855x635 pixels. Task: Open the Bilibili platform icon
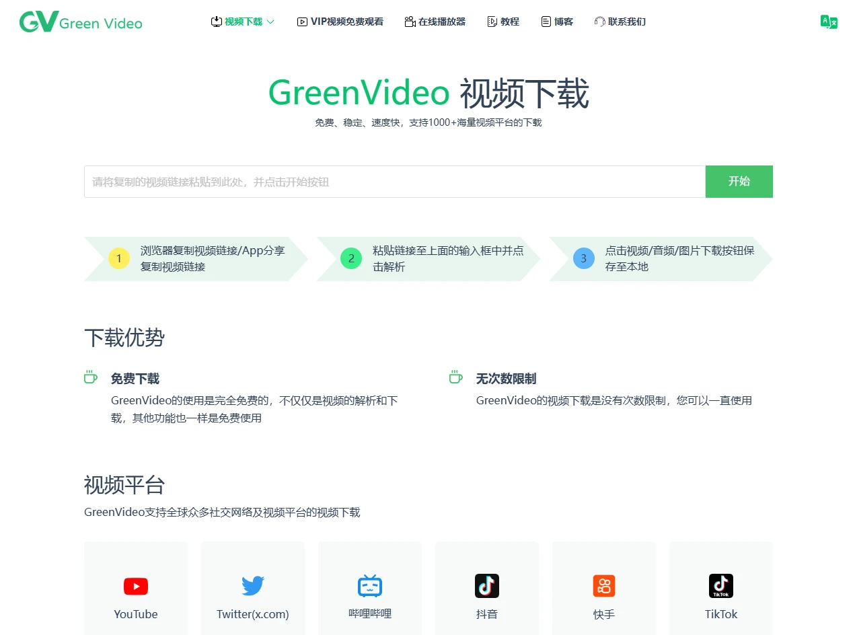click(370, 586)
